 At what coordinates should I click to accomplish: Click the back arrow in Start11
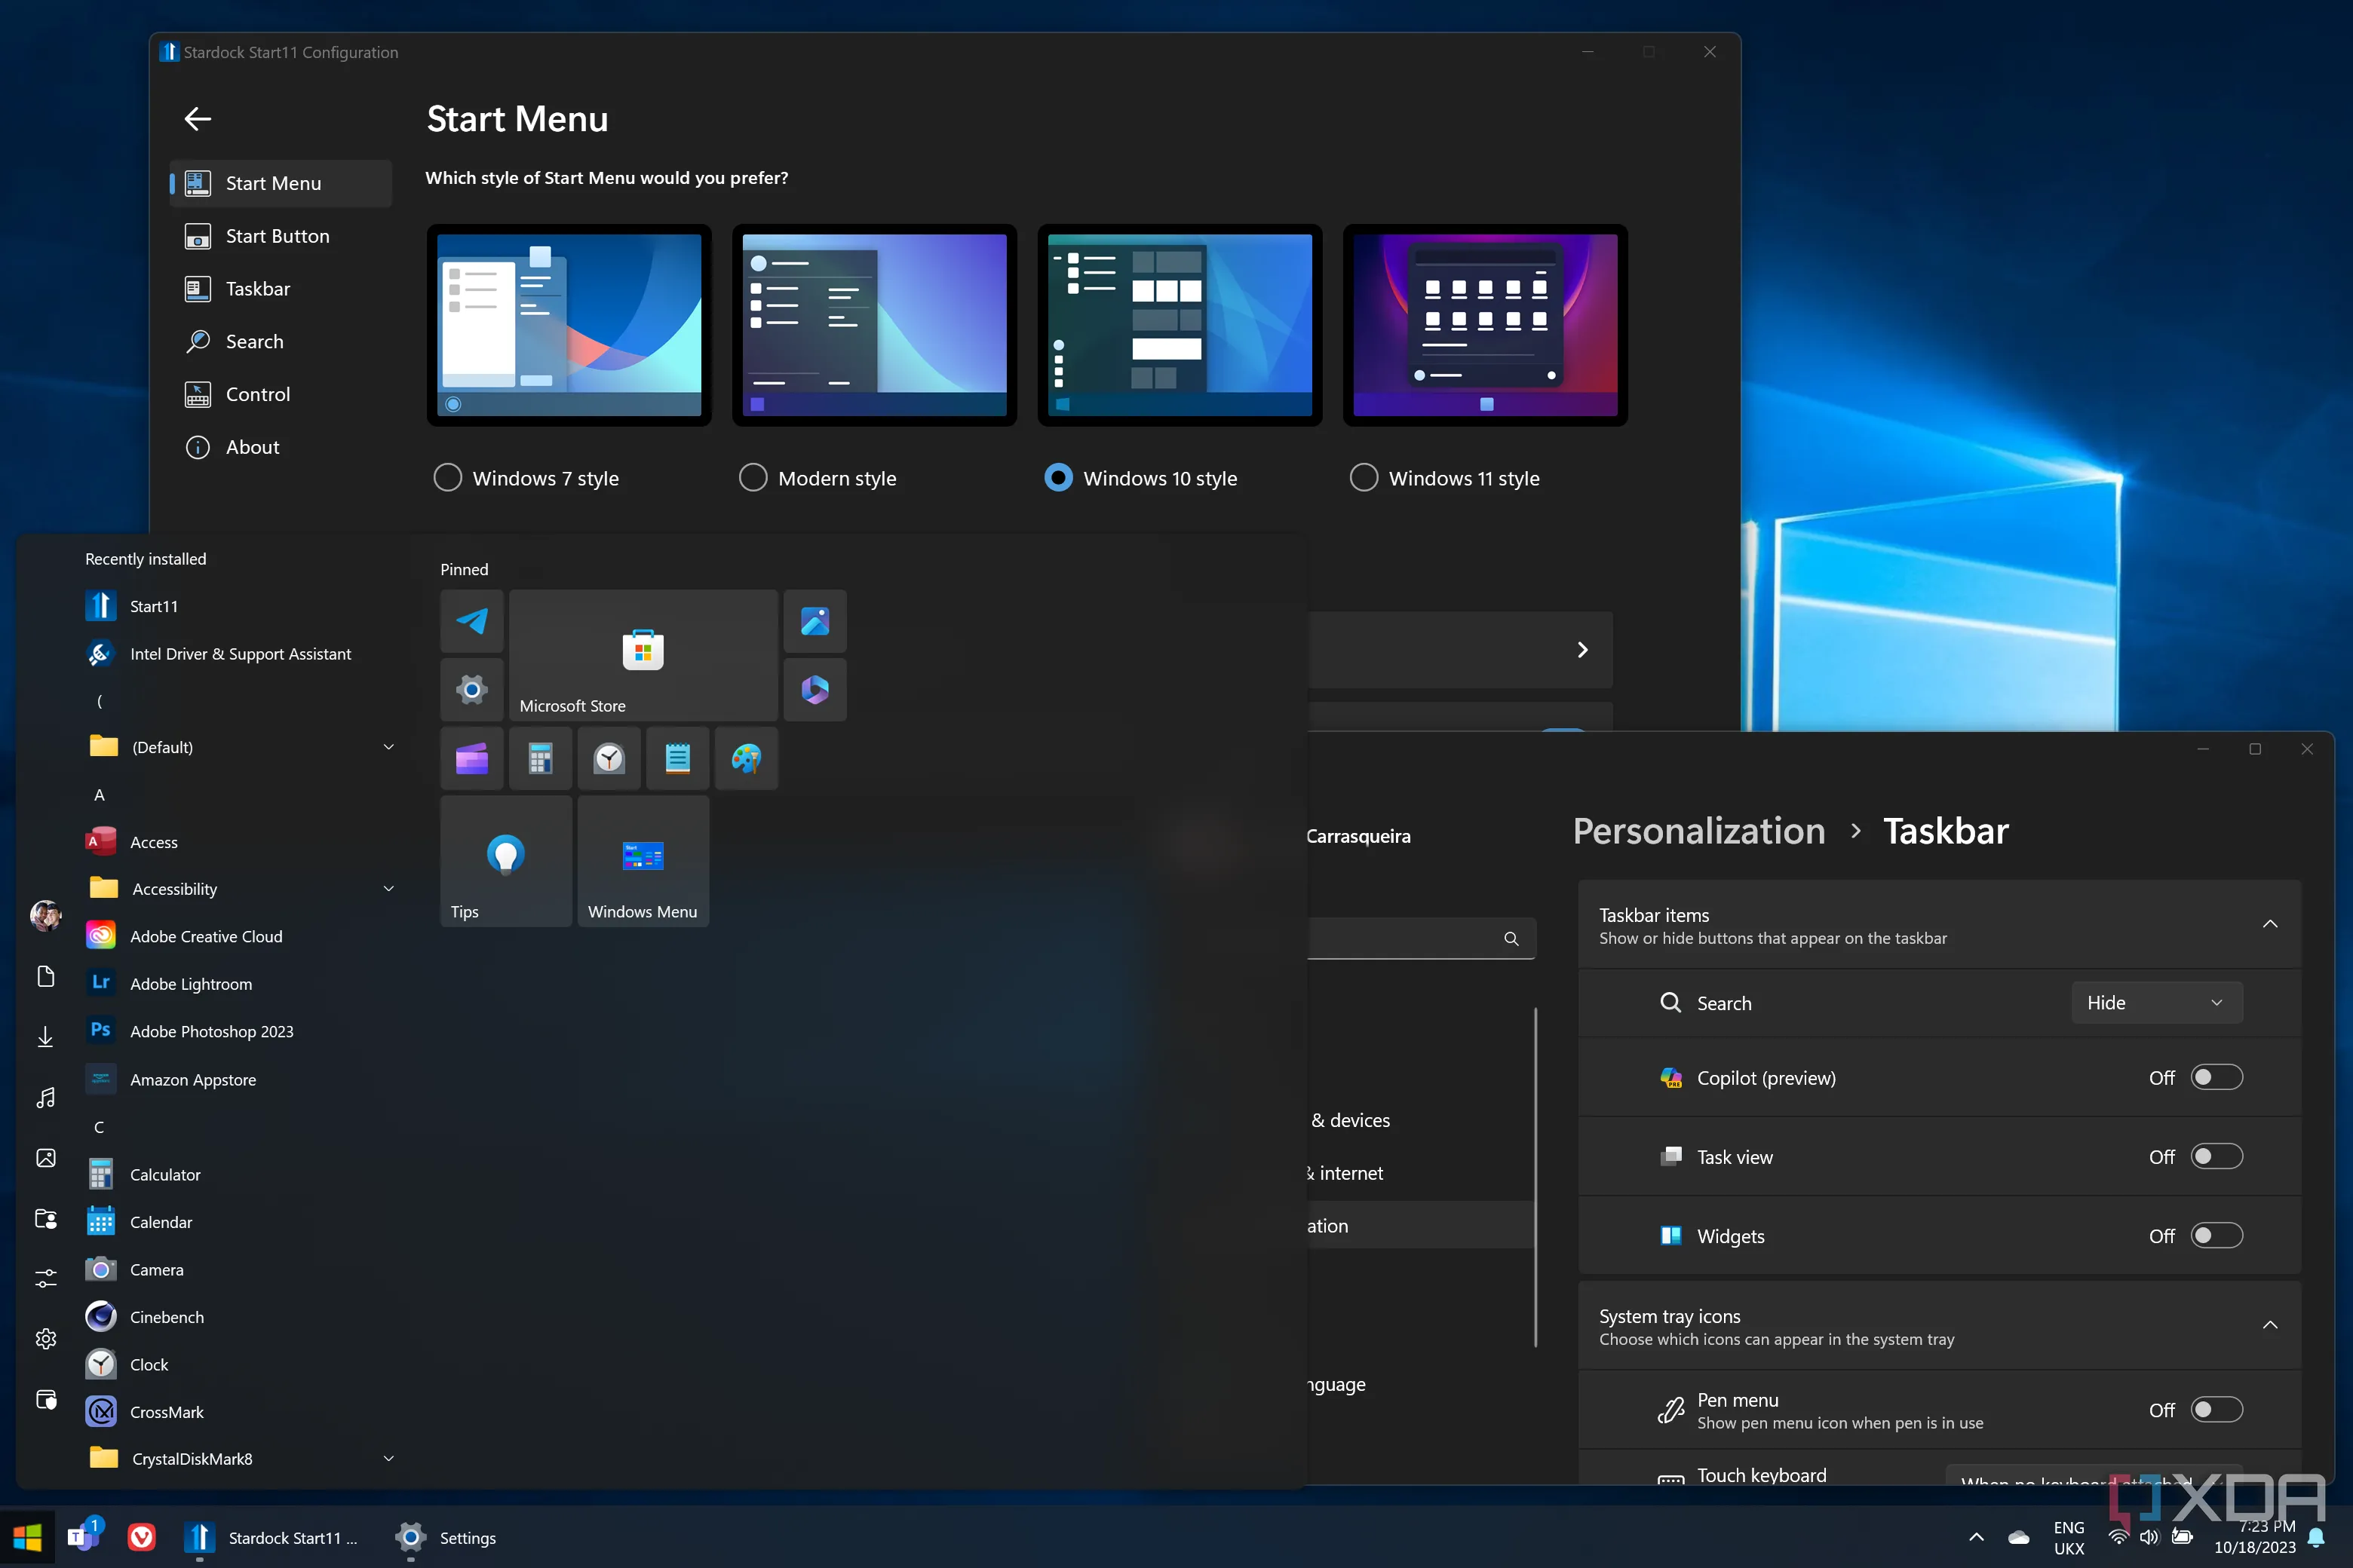(198, 119)
